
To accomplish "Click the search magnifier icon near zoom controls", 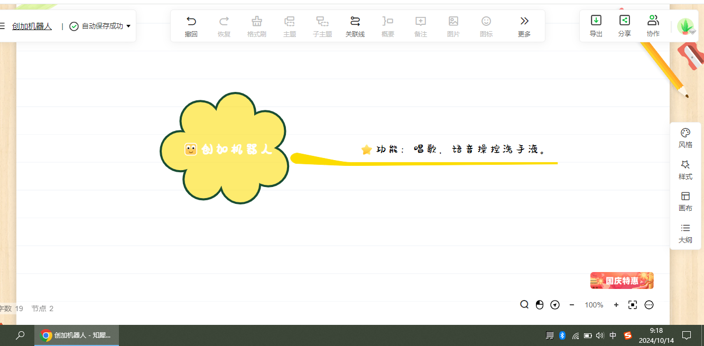I will click(x=524, y=305).
